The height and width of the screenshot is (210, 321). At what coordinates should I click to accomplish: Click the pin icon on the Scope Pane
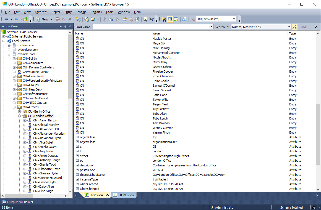[66, 26]
